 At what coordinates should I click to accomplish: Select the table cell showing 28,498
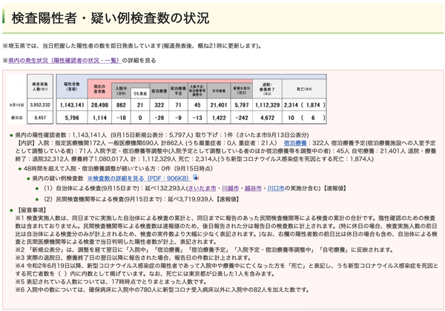(99, 105)
